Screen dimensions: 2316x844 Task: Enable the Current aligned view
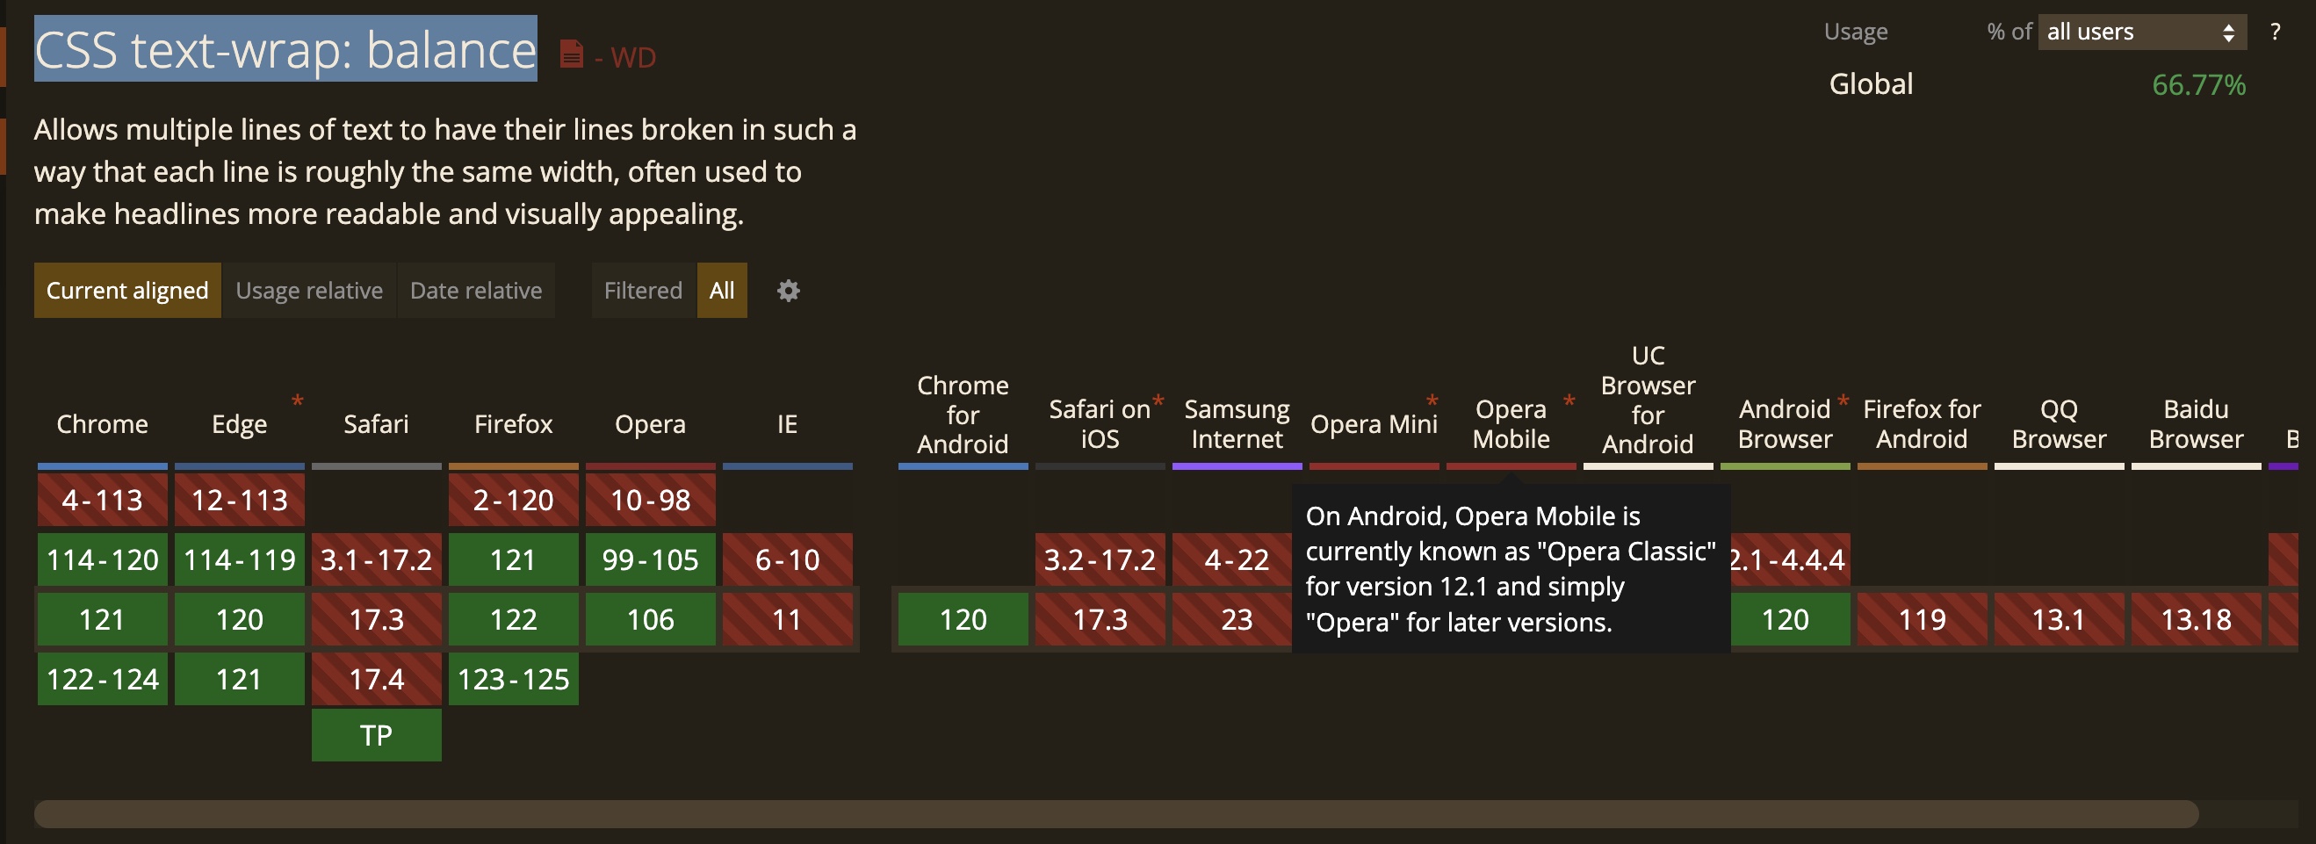126,291
